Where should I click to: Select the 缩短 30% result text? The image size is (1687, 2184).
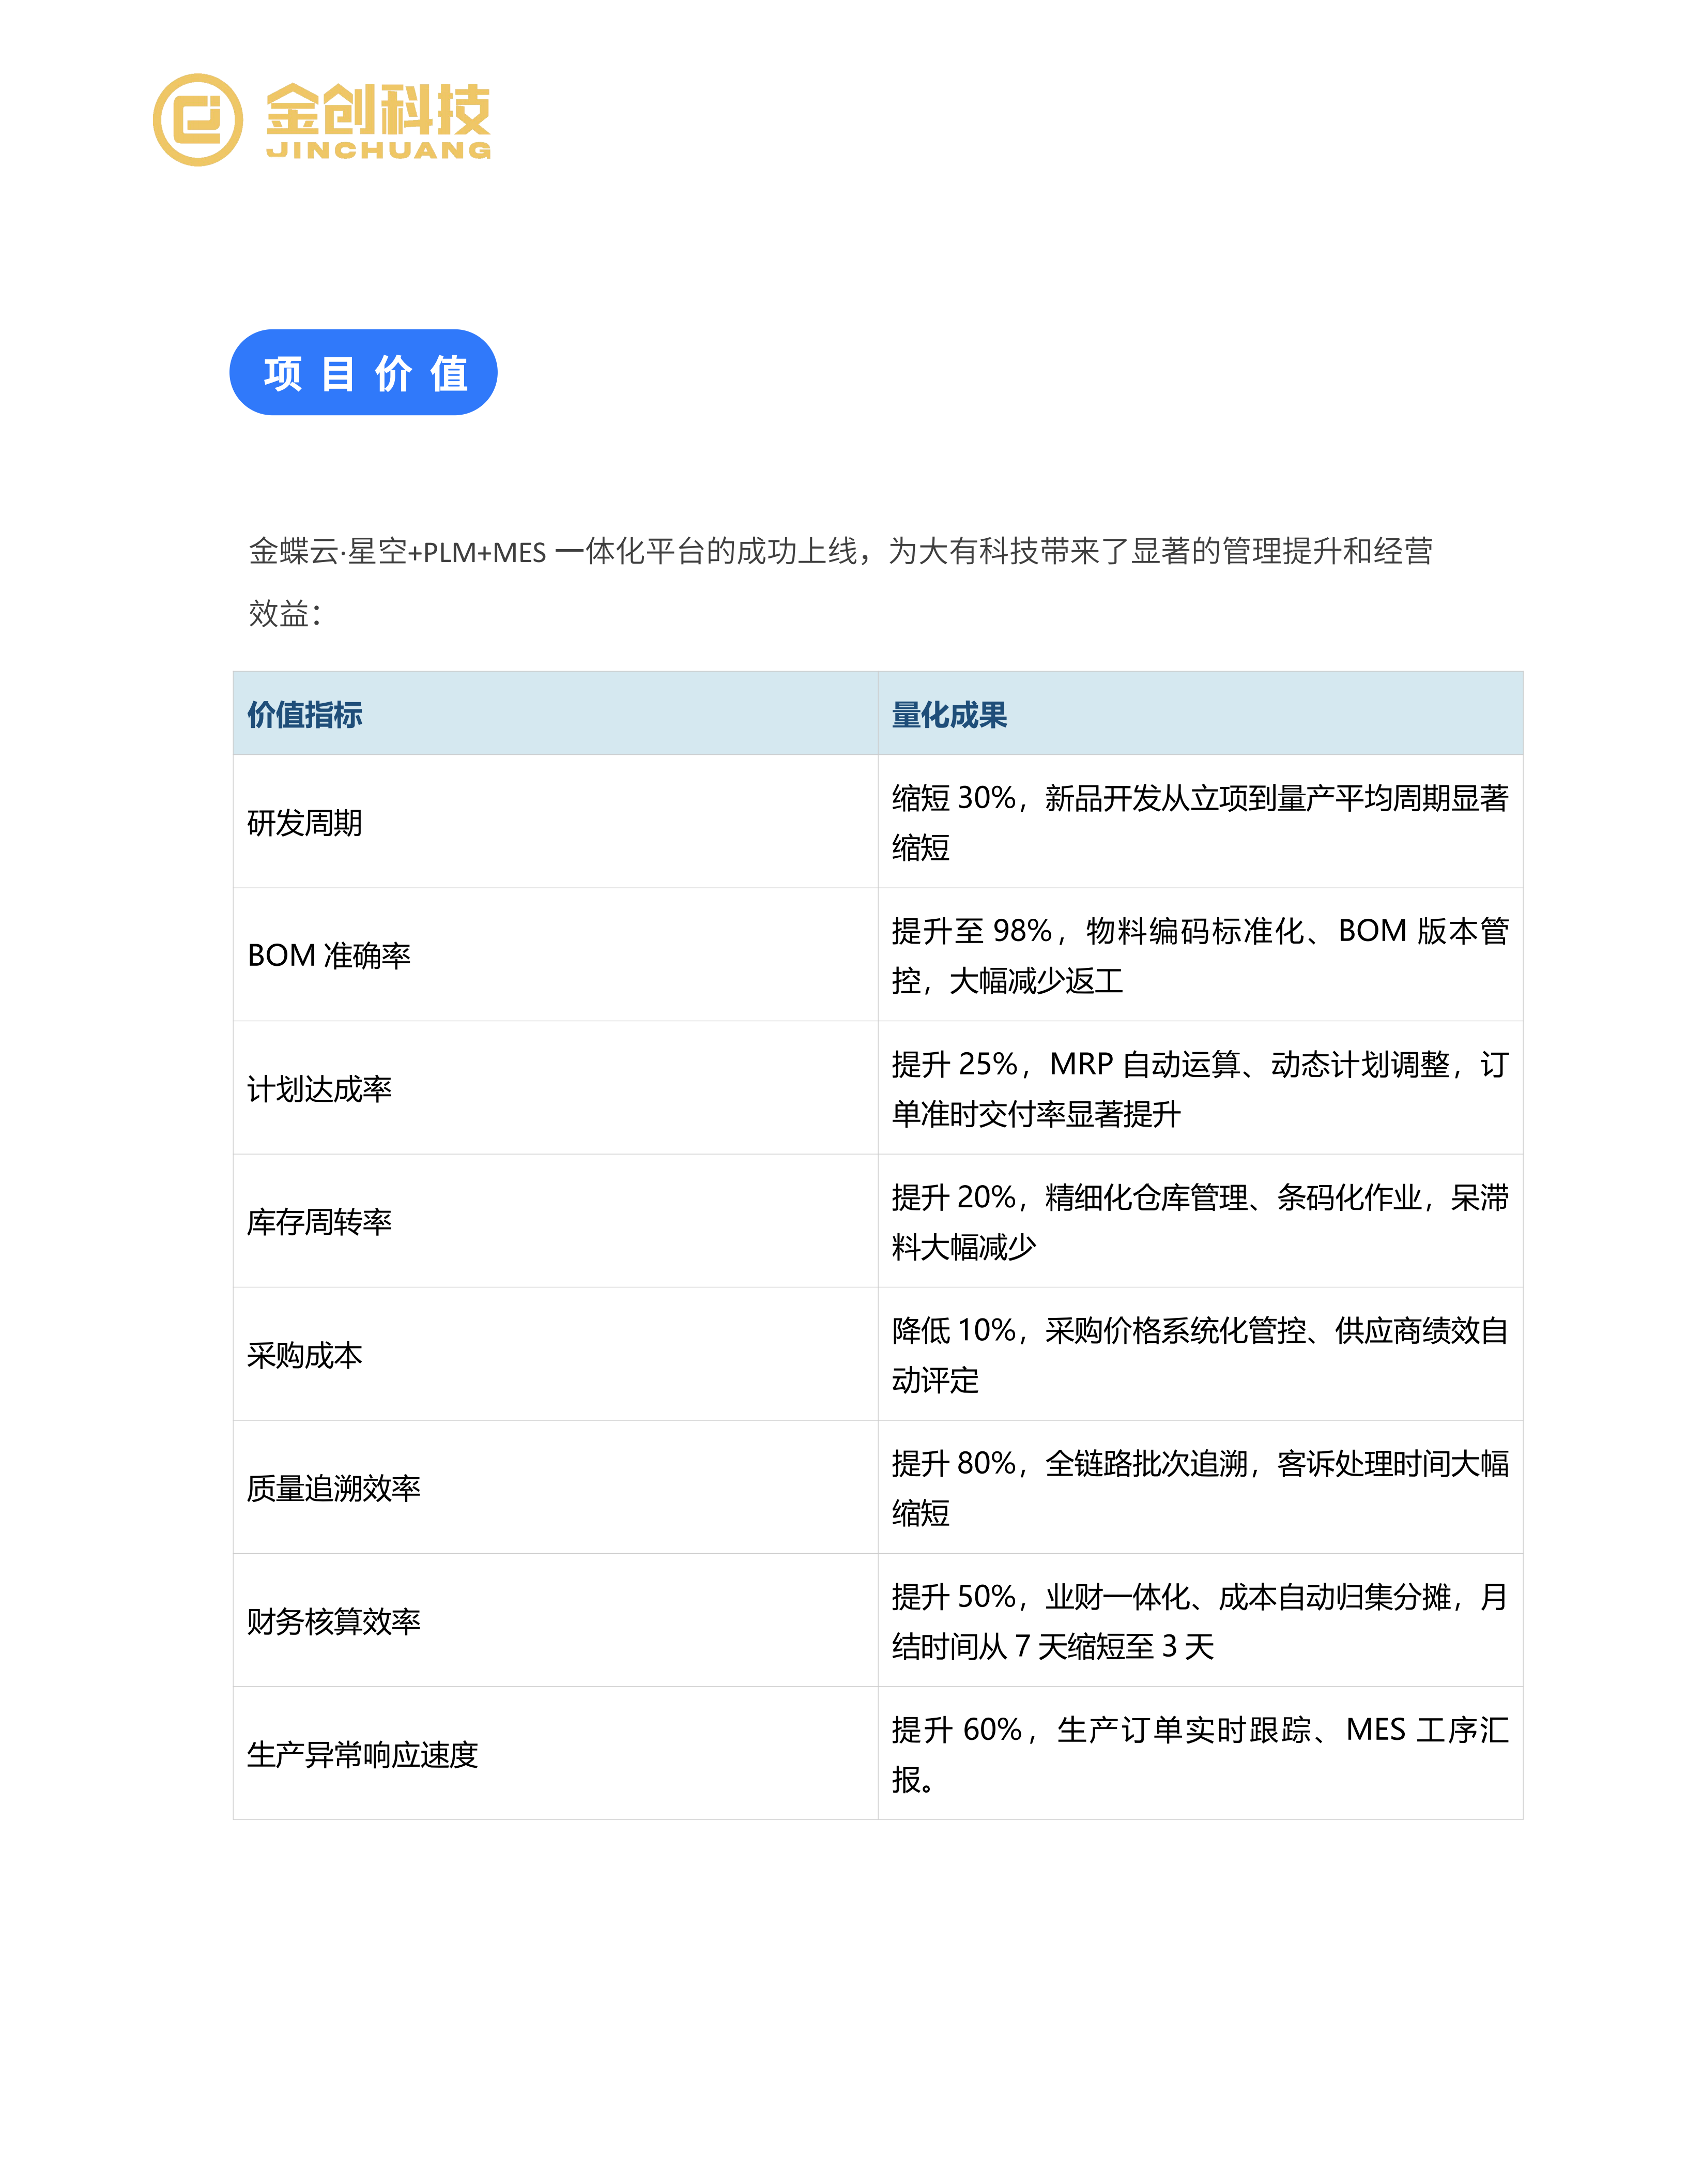pyautogui.click(x=1200, y=822)
